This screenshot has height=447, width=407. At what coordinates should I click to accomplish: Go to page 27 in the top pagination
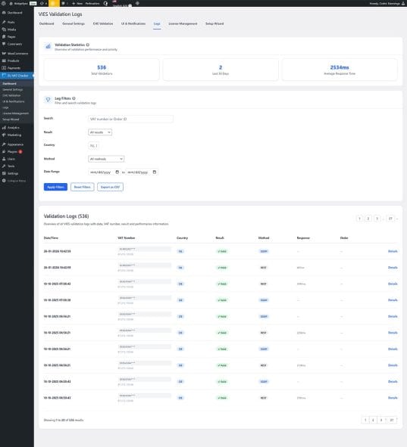click(x=390, y=219)
